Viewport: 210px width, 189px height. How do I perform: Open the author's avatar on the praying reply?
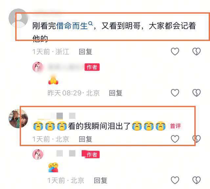38,67
